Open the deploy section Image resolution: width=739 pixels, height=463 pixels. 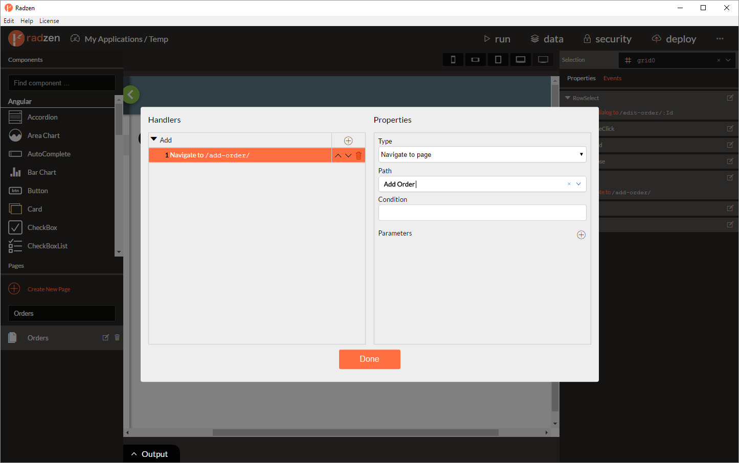(x=674, y=39)
